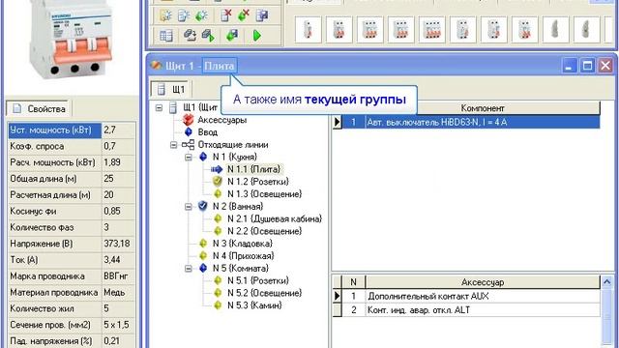Minimize the Щит 1 window
This screenshot has width=619, height=348.
click(x=569, y=66)
